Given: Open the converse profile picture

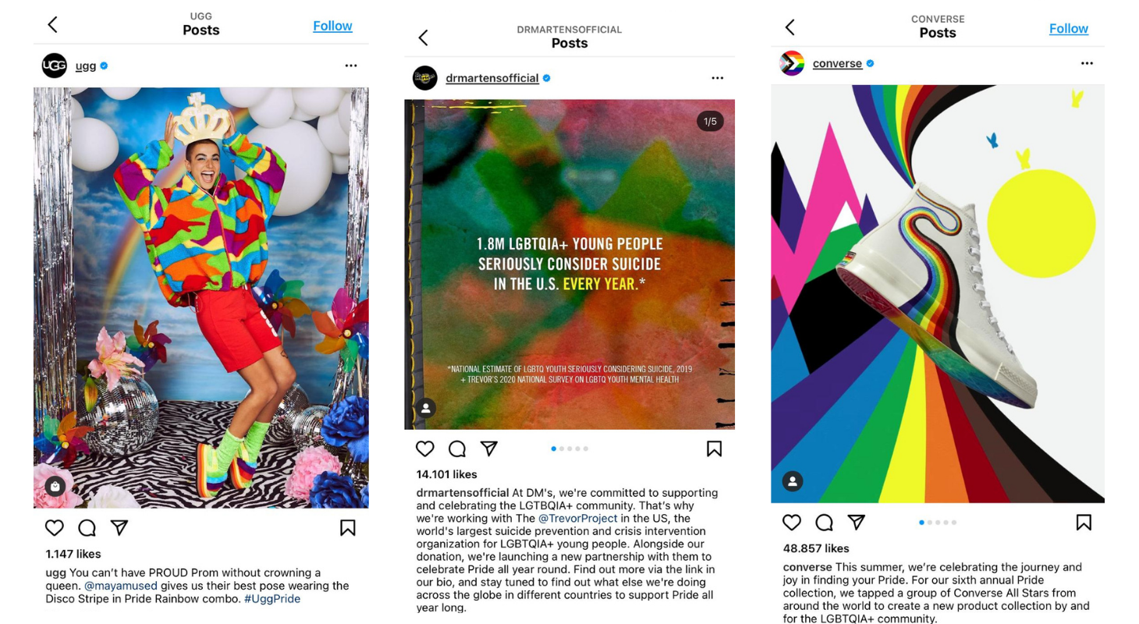Looking at the screenshot, I should click(792, 63).
